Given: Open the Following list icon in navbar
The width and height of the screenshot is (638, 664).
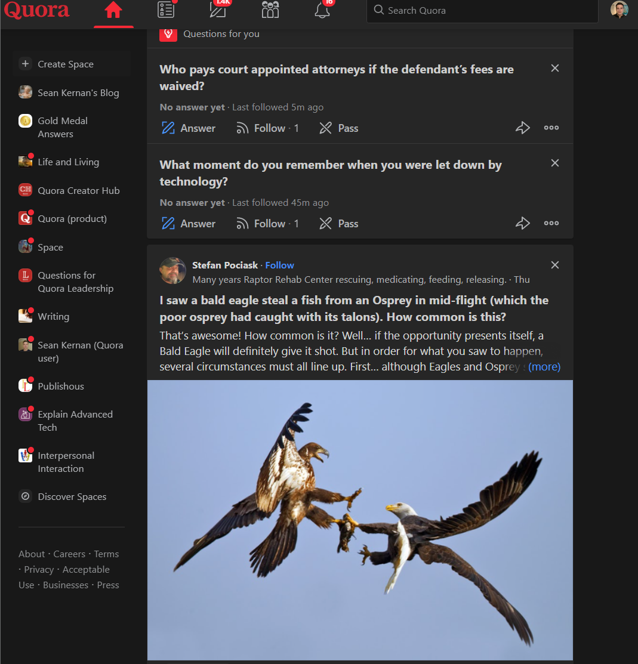Looking at the screenshot, I should coord(166,10).
